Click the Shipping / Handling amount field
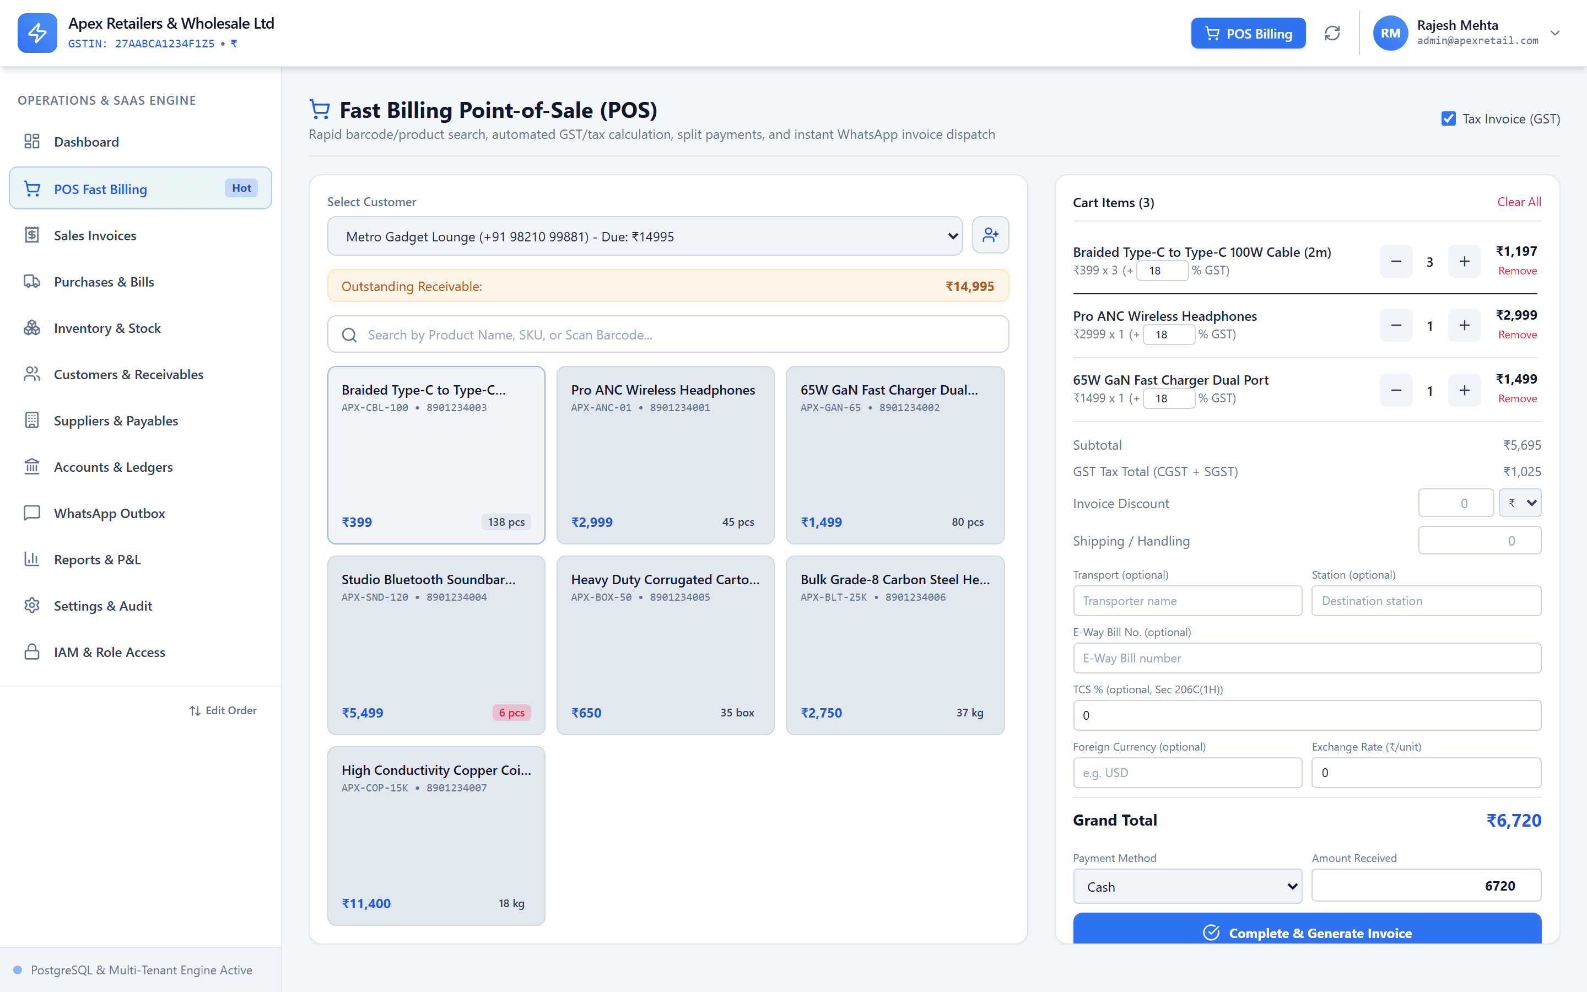Viewport: 1587px width, 992px height. [x=1480, y=541]
